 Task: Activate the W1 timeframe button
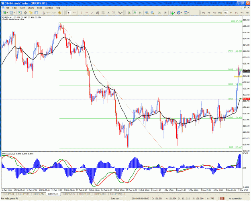click(x=242, y=13)
